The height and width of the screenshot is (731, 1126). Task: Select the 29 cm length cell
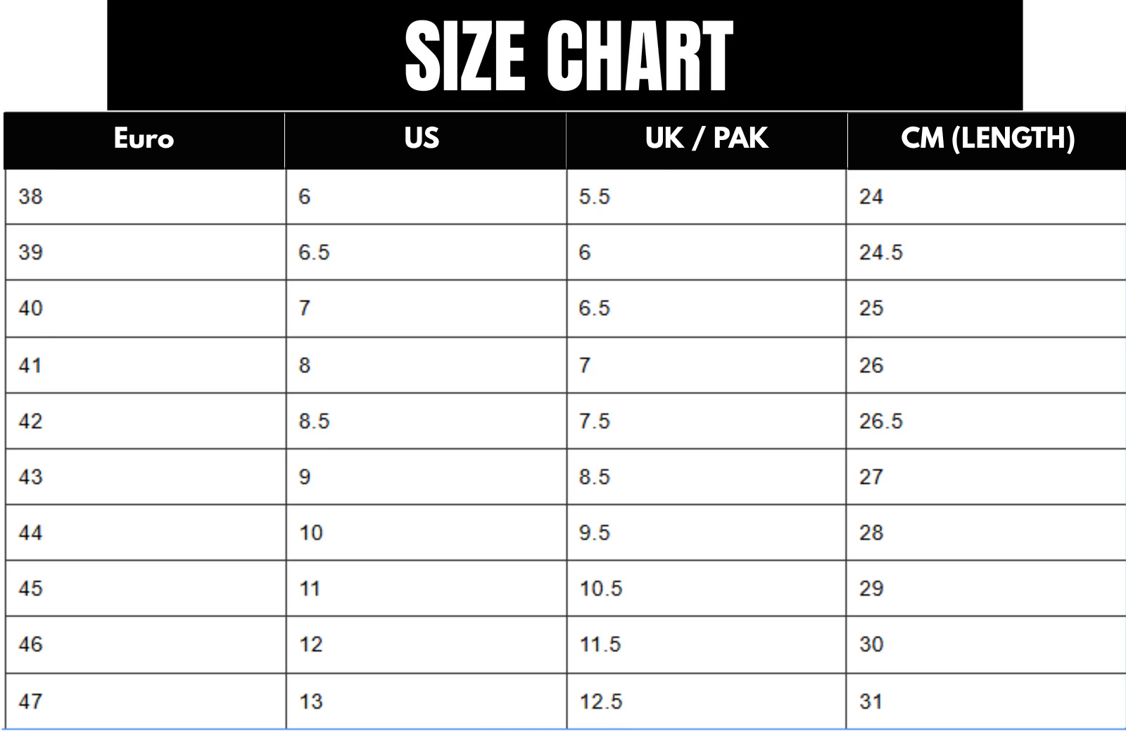tap(871, 588)
